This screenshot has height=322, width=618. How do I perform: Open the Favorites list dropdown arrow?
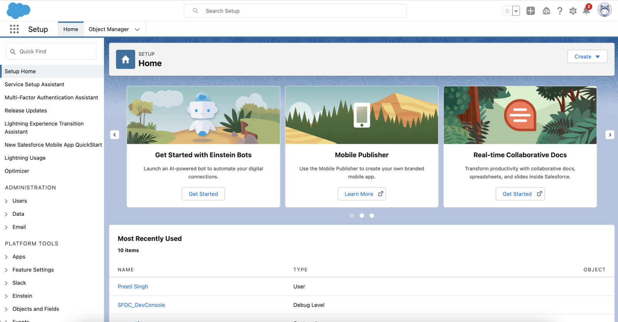click(x=516, y=11)
